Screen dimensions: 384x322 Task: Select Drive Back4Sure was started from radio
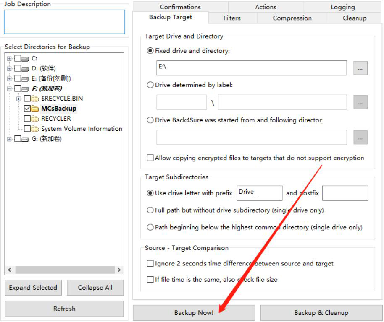tap(150, 120)
